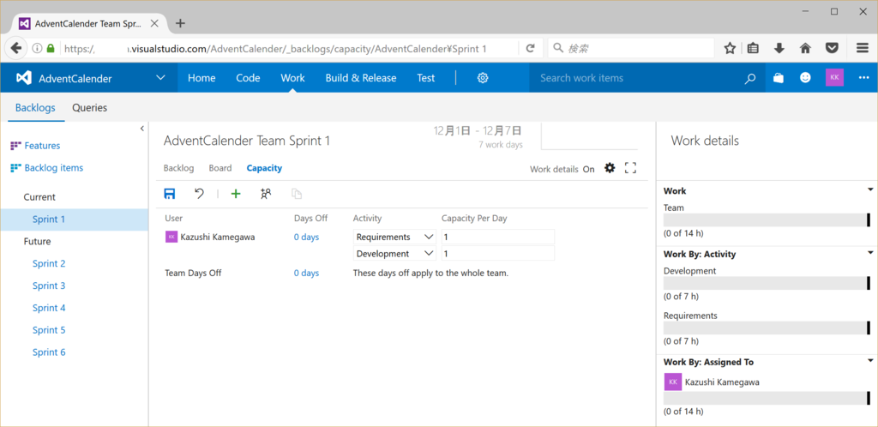Screen dimensions: 878x427
Task: Open the browser downloads arrow icon
Action: click(x=779, y=49)
